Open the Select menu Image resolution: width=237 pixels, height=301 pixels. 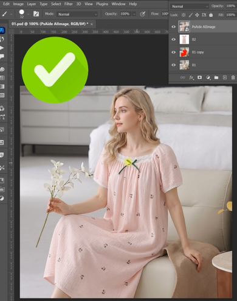click(x=56, y=4)
